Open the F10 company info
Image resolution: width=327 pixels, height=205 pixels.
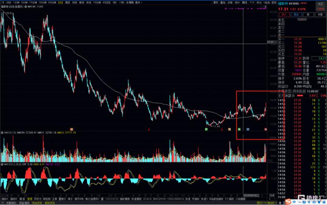coord(252,2)
